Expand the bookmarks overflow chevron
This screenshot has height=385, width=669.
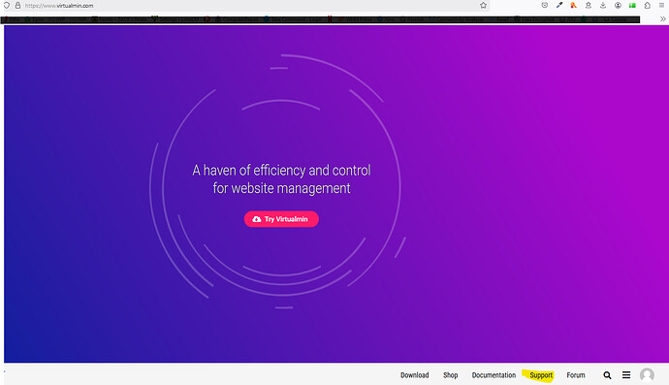point(662,19)
